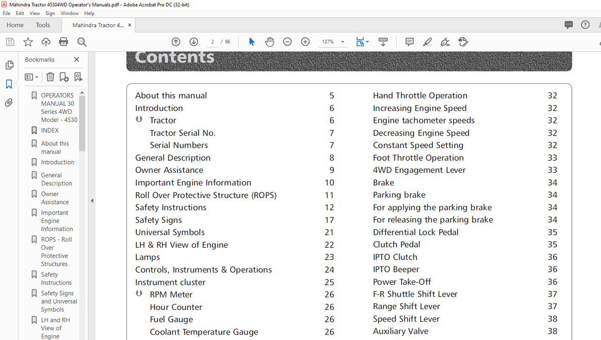This screenshot has height=340, width=601.
Task: Switch to the Tools tab
Action: pyautogui.click(x=43, y=25)
